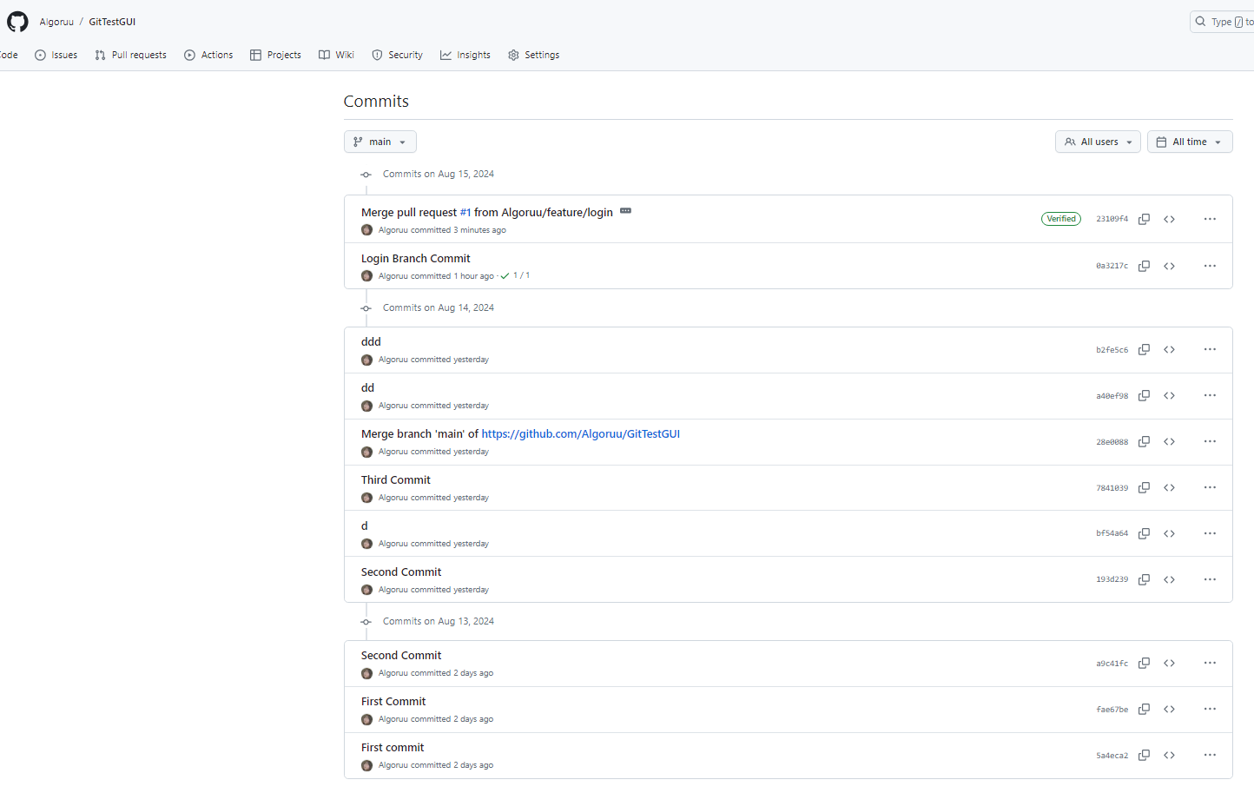Open pull request #1 link
Screen dimensions: 1254x793
point(465,212)
